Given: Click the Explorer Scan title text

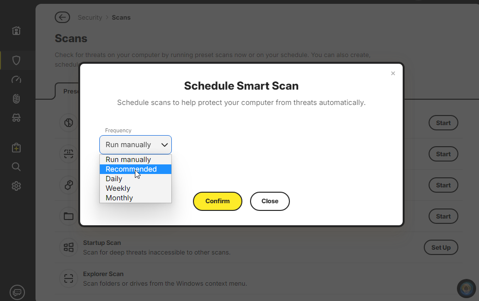Looking at the screenshot, I should click(x=103, y=274).
